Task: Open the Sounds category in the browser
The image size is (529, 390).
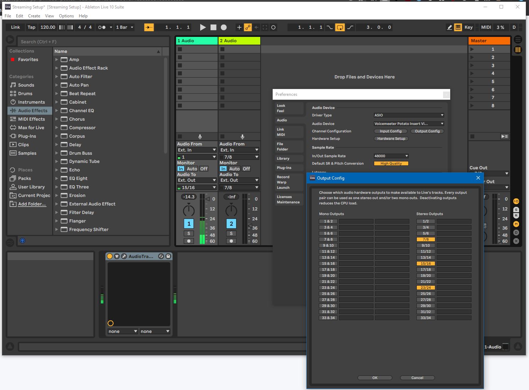Action: click(26, 85)
